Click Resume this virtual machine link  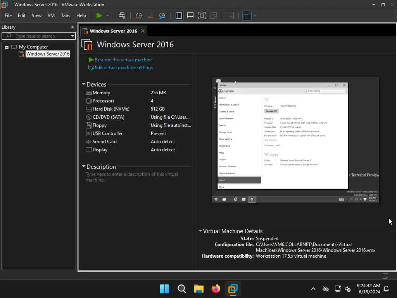(124, 60)
